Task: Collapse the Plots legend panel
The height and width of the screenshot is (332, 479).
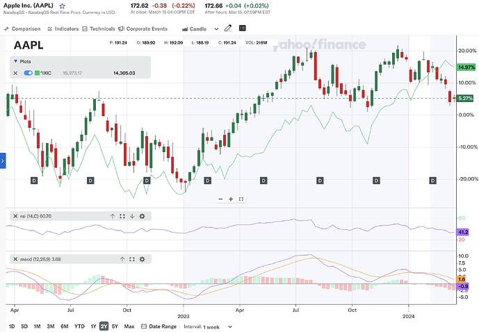Action: click(15, 61)
